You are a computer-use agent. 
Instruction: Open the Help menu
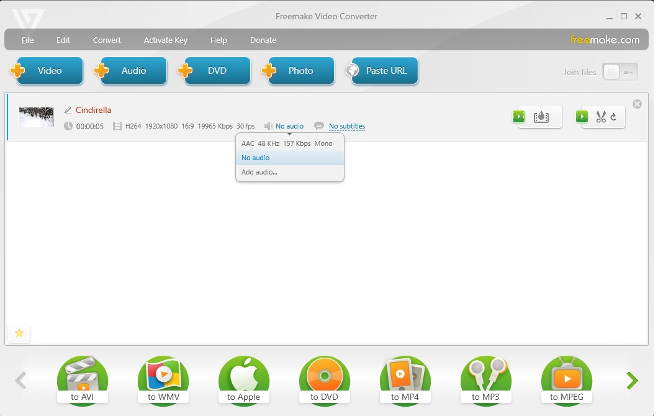click(x=219, y=40)
